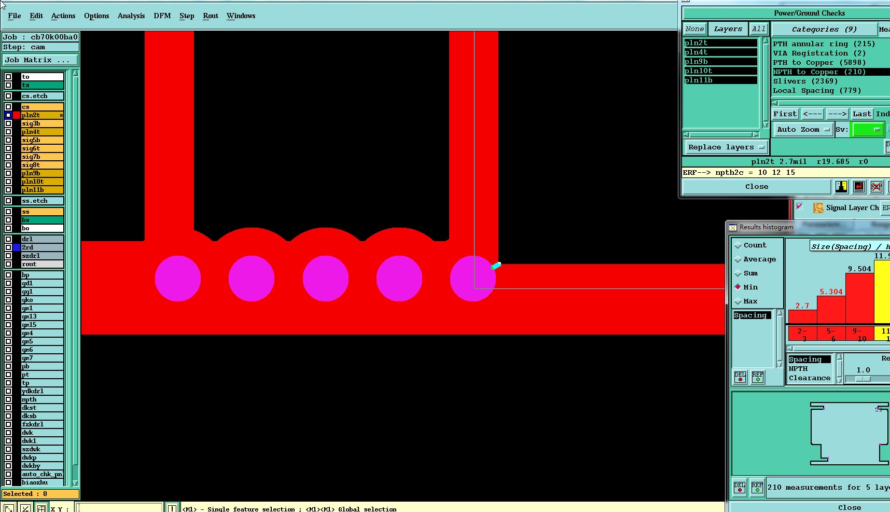Screen dimensions: 890x512
Task: Open the green Sv severity dropdown
Action: (868, 130)
